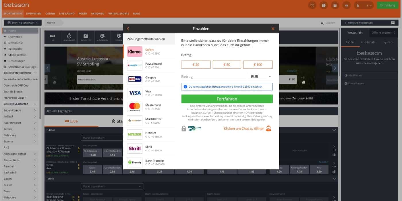
Task: Select Giropay payment logo
Action: (135, 79)
